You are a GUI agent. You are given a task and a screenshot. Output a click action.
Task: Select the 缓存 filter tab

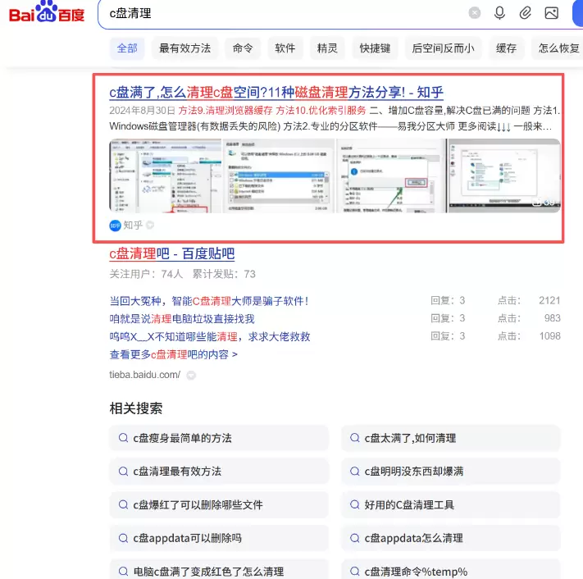tap(507, 48)
